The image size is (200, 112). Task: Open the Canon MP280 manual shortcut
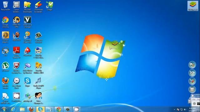pos(6,98)
